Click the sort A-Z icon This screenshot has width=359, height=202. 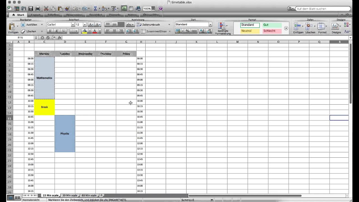(x=104, y=9)
